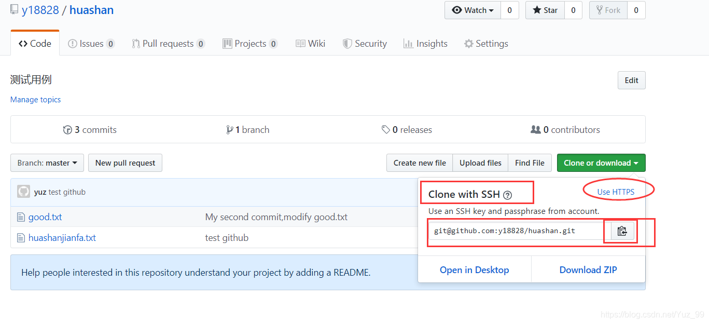Click the Download ZIP link
Viewport: 709px width, 324px height.
588,270
